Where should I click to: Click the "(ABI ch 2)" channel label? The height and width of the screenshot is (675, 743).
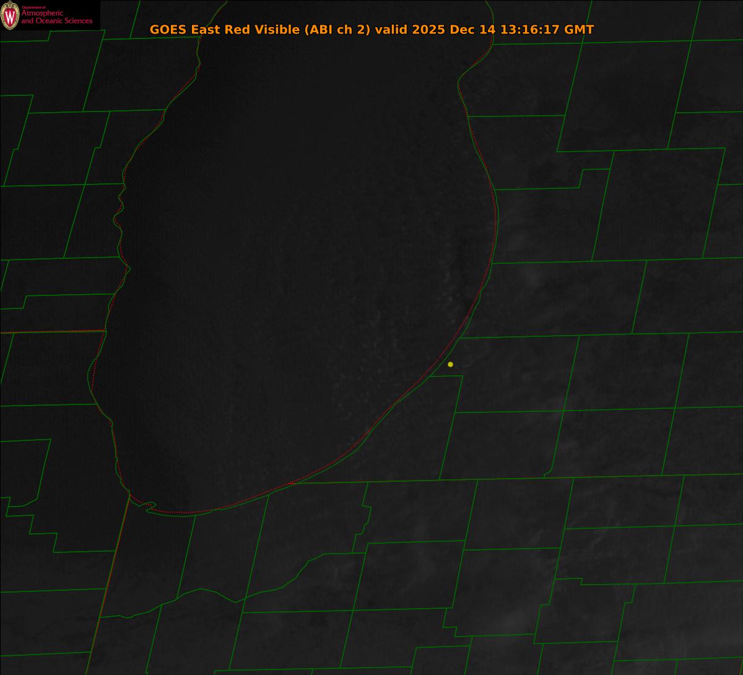tap(337, 30)
